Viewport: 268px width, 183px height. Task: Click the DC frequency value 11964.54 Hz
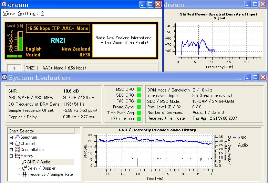coord(74,104)
